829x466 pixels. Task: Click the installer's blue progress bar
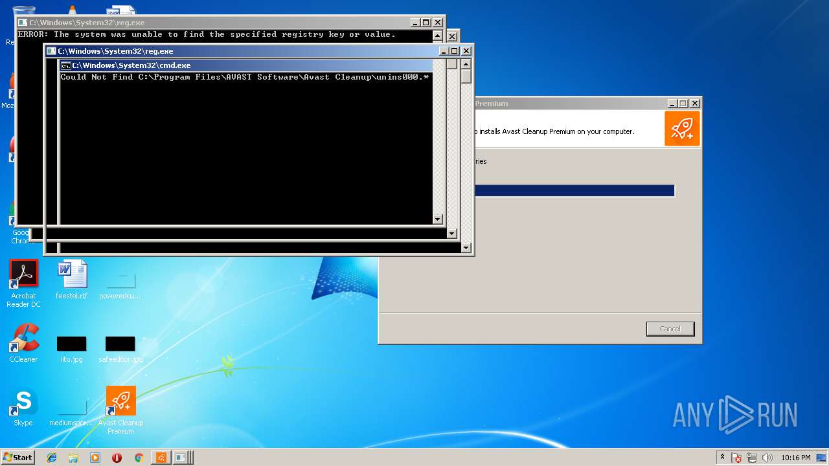click(574, 190)
